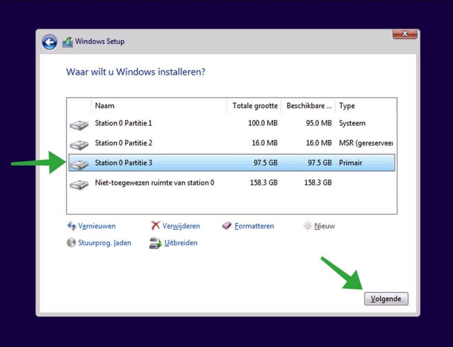
Task: Click the Vernieuwen refresh icon
Action: coord(71,226)
